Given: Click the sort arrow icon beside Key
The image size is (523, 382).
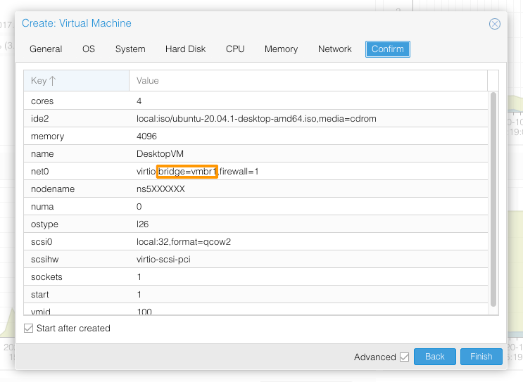Looking at the screenshot, I should [53, 81].
